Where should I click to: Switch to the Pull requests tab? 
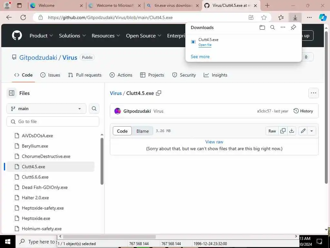pos(85,75)
